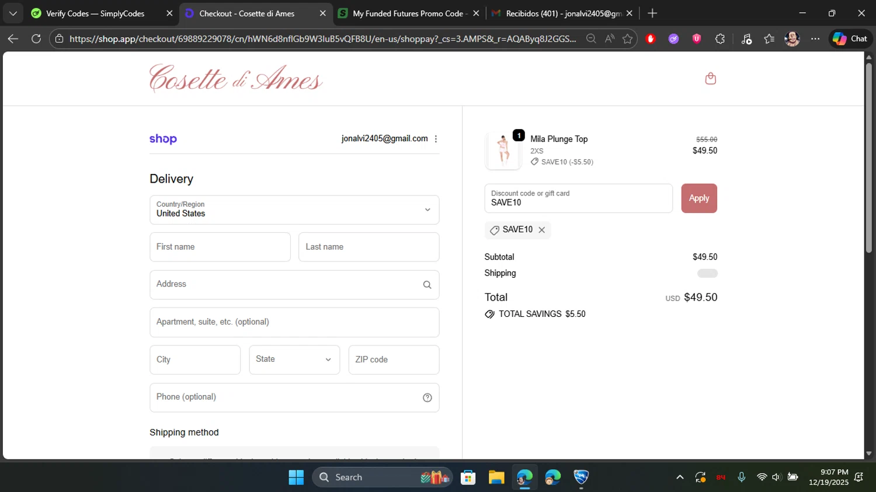Open Copilot Chat sidebar

coord(850,39)
